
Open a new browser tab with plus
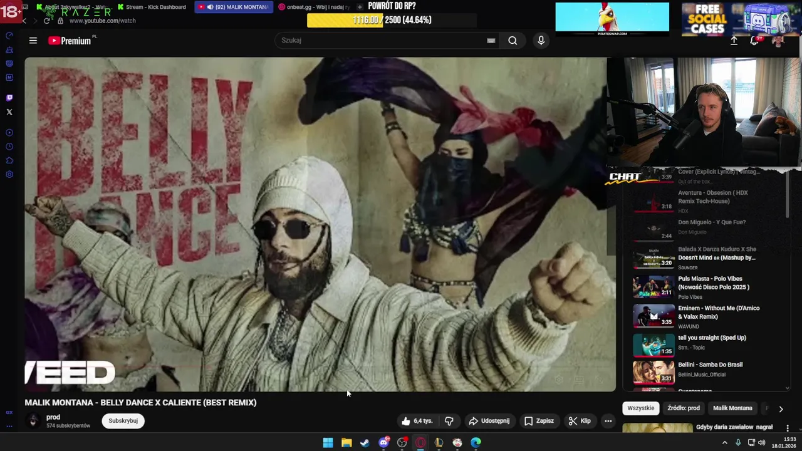pyautogui.click(x=360, y=7)
